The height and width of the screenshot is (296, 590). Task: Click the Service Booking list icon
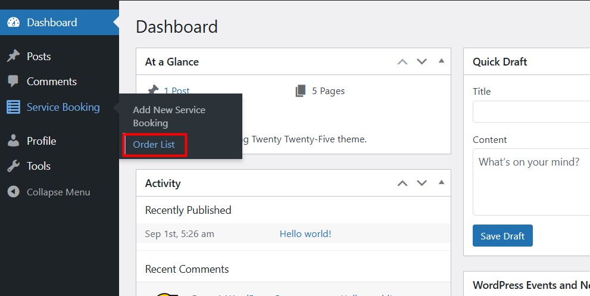13,107
